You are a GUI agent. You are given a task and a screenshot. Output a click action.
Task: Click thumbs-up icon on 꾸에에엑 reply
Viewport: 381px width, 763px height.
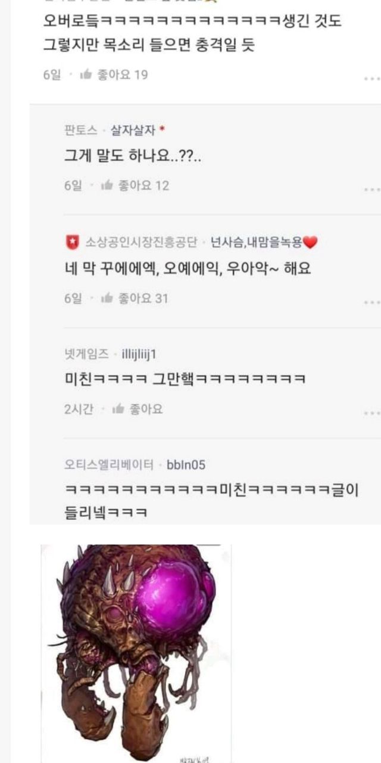[x=107, y=298]
